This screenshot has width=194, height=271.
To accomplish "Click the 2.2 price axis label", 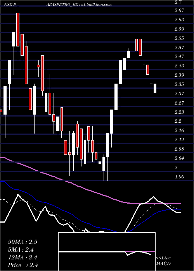I will tap(178, 121).
